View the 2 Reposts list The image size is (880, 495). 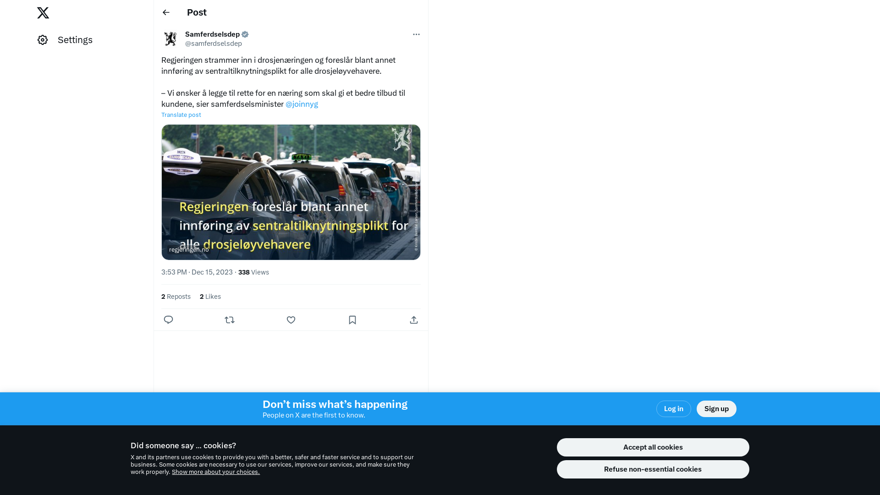tap(176, 297)
